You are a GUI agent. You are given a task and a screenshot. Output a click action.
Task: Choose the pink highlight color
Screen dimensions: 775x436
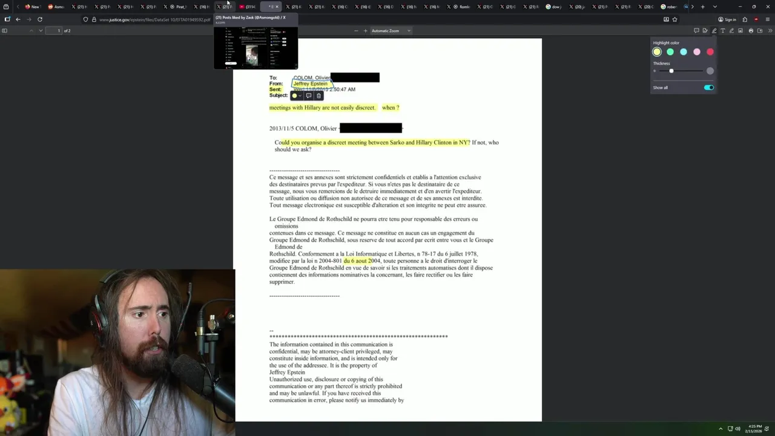tap(697, 52)
